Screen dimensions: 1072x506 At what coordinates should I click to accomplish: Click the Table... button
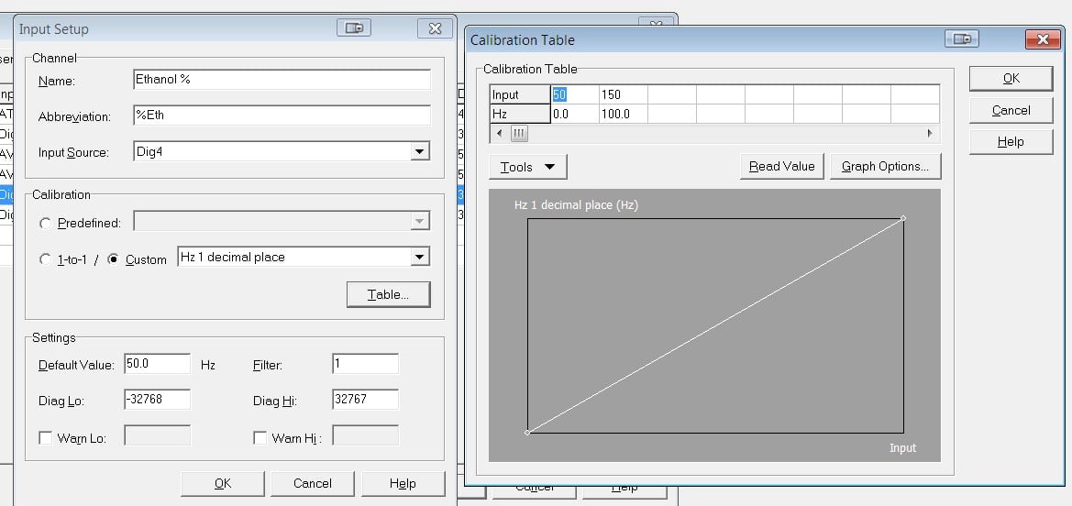coord(388,294)
